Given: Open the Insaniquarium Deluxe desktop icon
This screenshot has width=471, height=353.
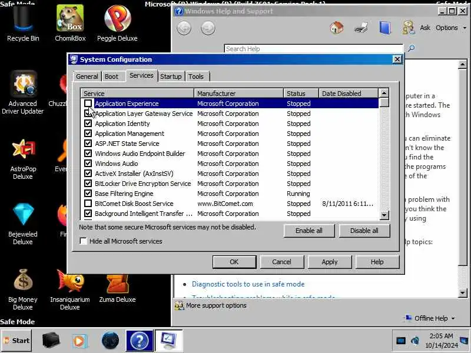Looking at the screenshot, I should tap(70, 289).
